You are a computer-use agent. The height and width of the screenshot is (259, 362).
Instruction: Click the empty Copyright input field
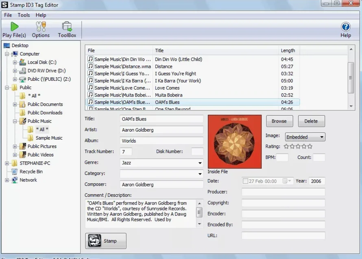click(283, 203)
